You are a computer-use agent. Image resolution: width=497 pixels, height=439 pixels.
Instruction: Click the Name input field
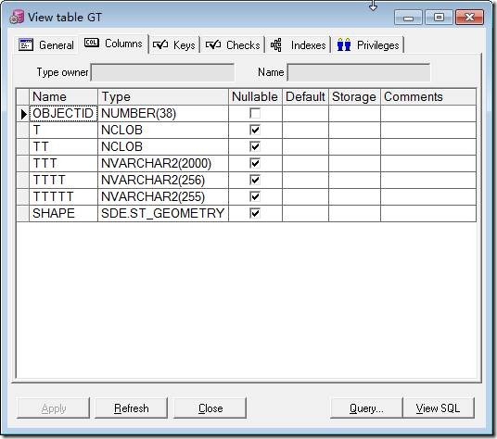click(359, 72)
